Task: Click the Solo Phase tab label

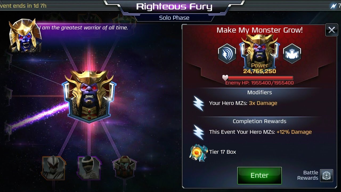Action: pyautogui.click(x=174, y=18)
